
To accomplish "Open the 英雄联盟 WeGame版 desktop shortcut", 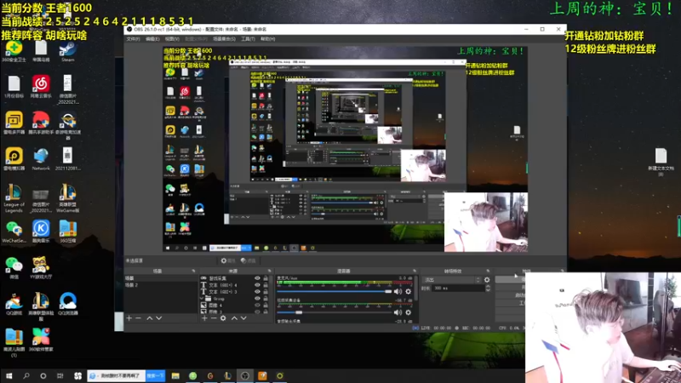I will (68, 198).
